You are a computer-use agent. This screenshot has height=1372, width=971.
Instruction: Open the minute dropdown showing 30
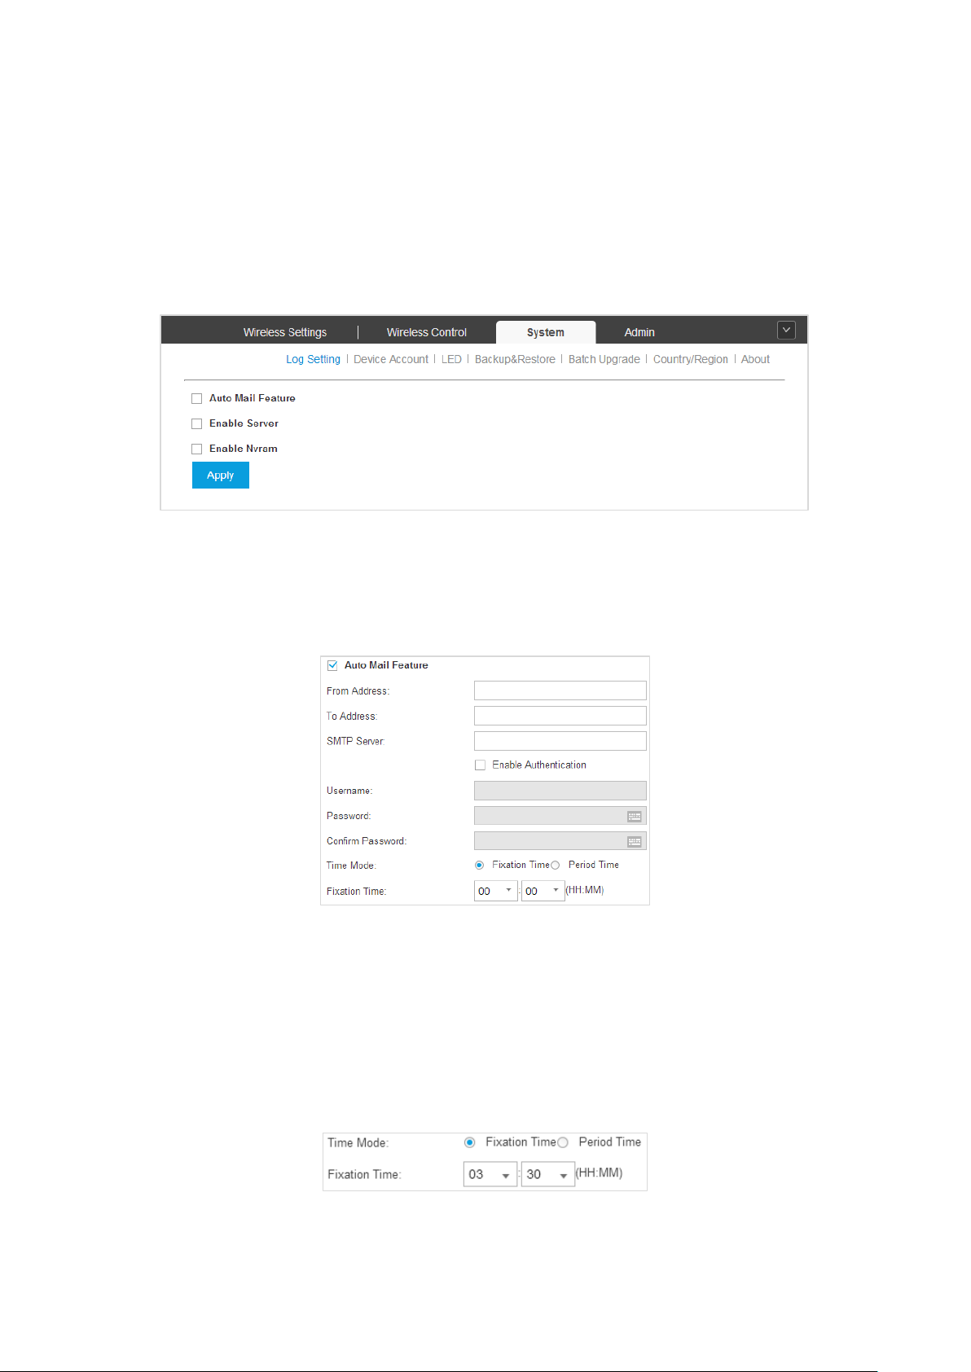pyautogui.click(x=548, y=1174)
